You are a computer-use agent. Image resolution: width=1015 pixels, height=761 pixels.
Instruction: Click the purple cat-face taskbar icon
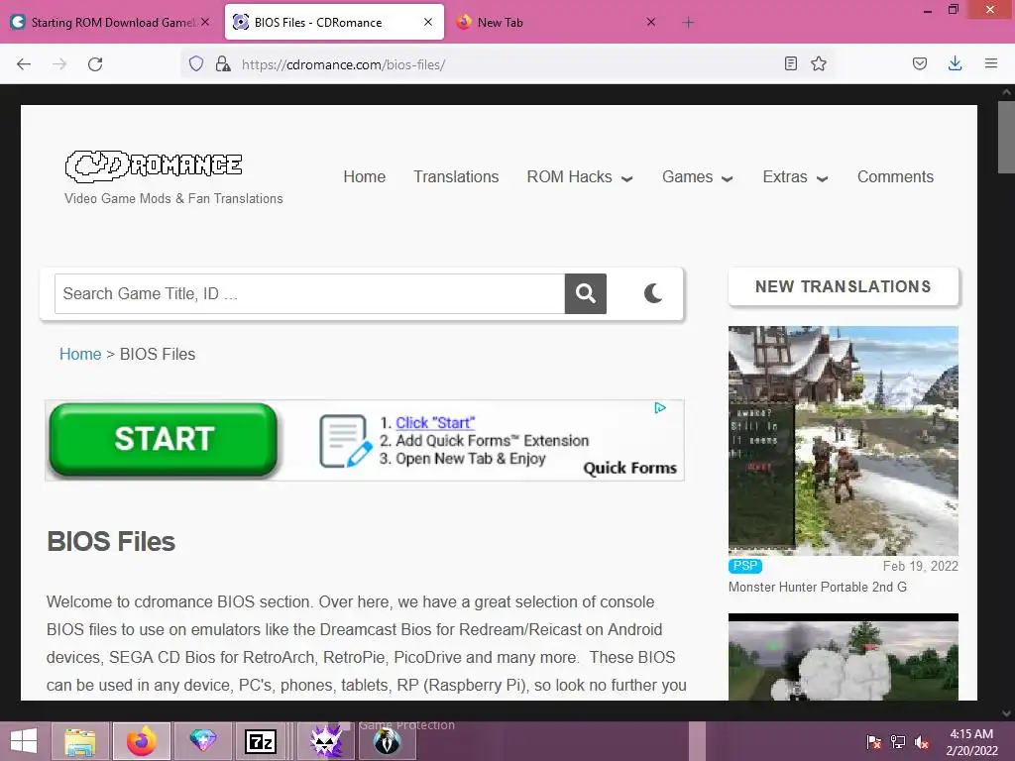point(326,741)
